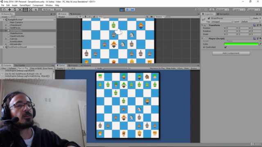Select the custom editor tools icon

(x=36, y=10)
